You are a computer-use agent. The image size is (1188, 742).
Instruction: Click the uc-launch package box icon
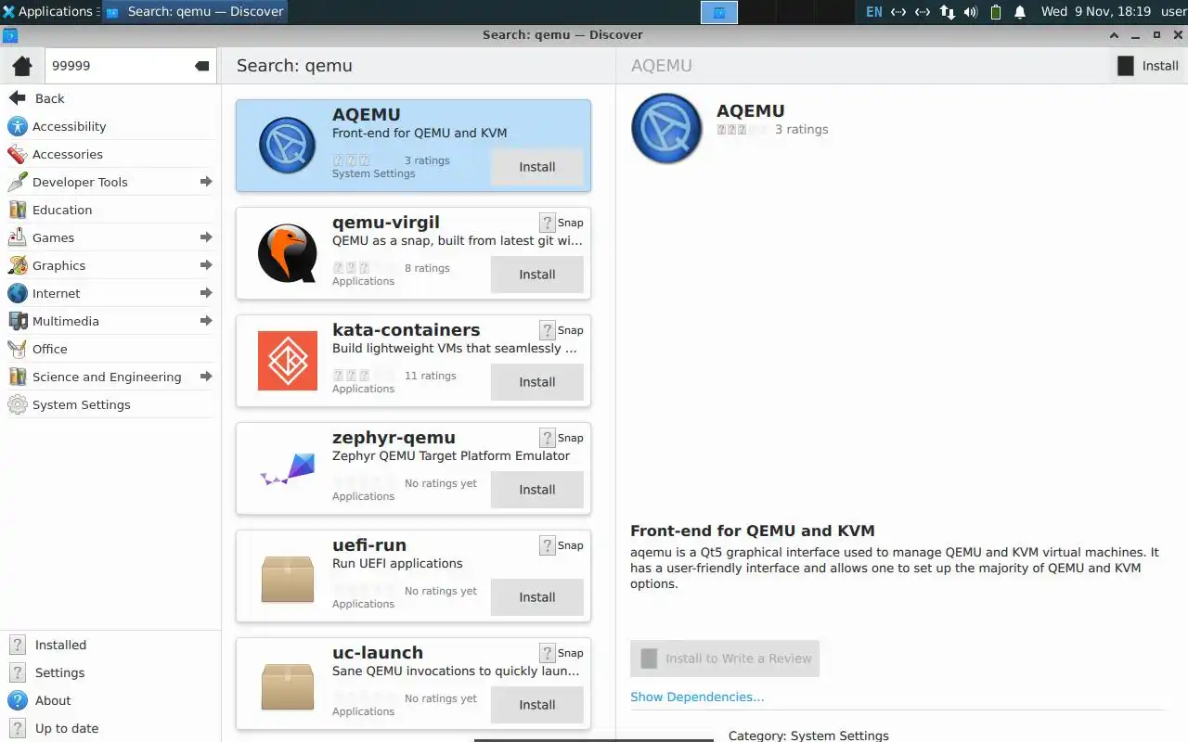(287, 686)
